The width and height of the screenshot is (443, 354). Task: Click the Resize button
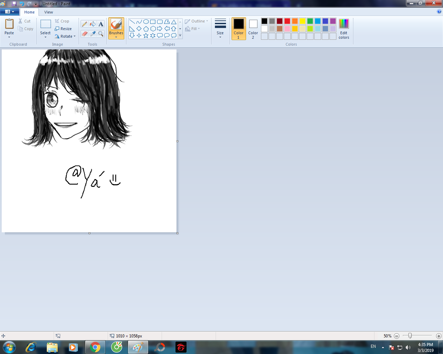[63, 29]
